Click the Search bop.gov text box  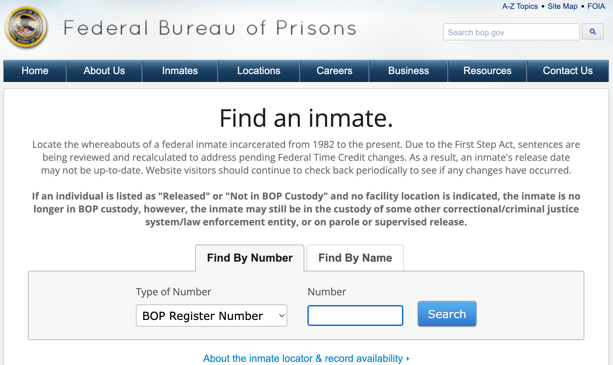[x=511, y=32]
